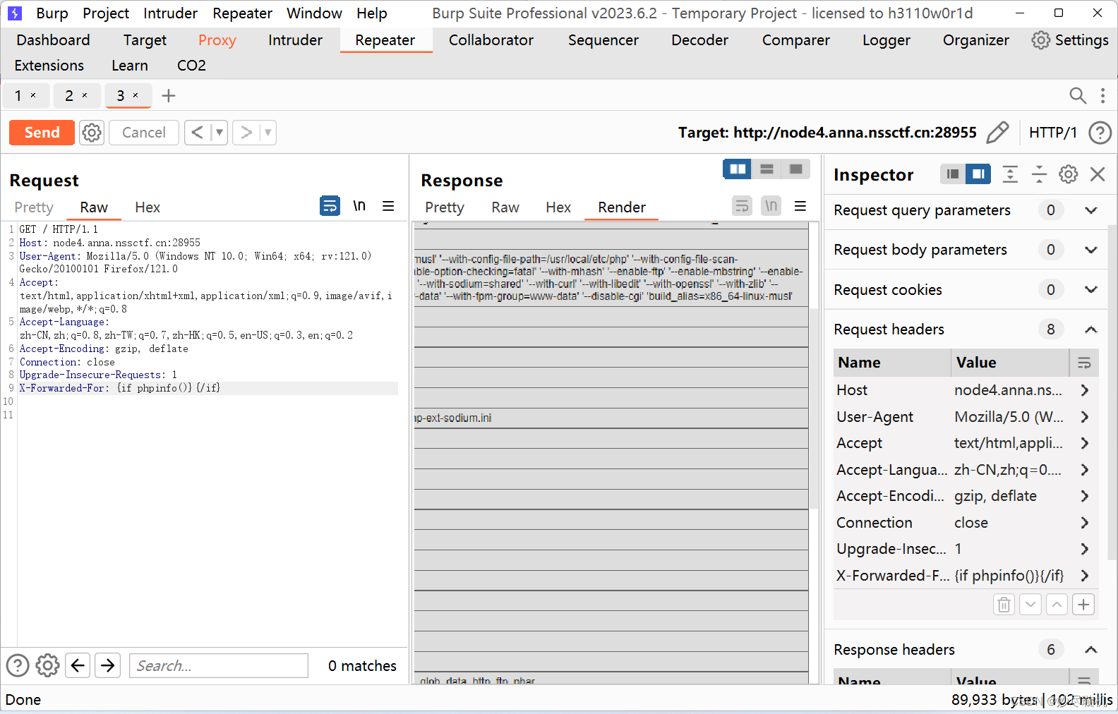Delete selected request header trash icon
Screen dimensions: 1118x714
[1004, 605]
